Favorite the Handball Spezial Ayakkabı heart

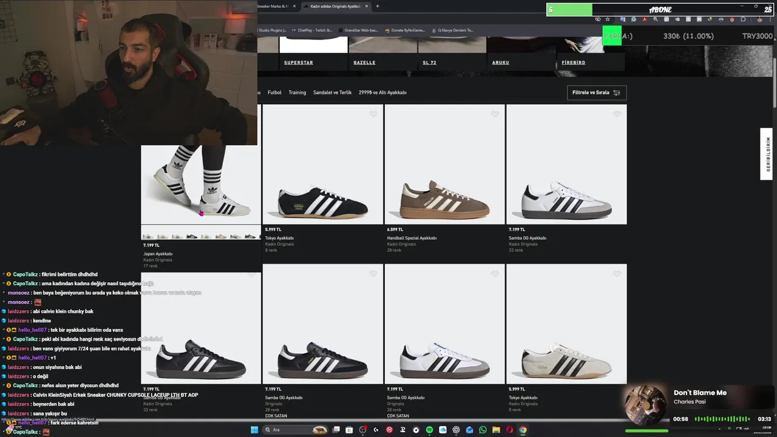point(495,113)
